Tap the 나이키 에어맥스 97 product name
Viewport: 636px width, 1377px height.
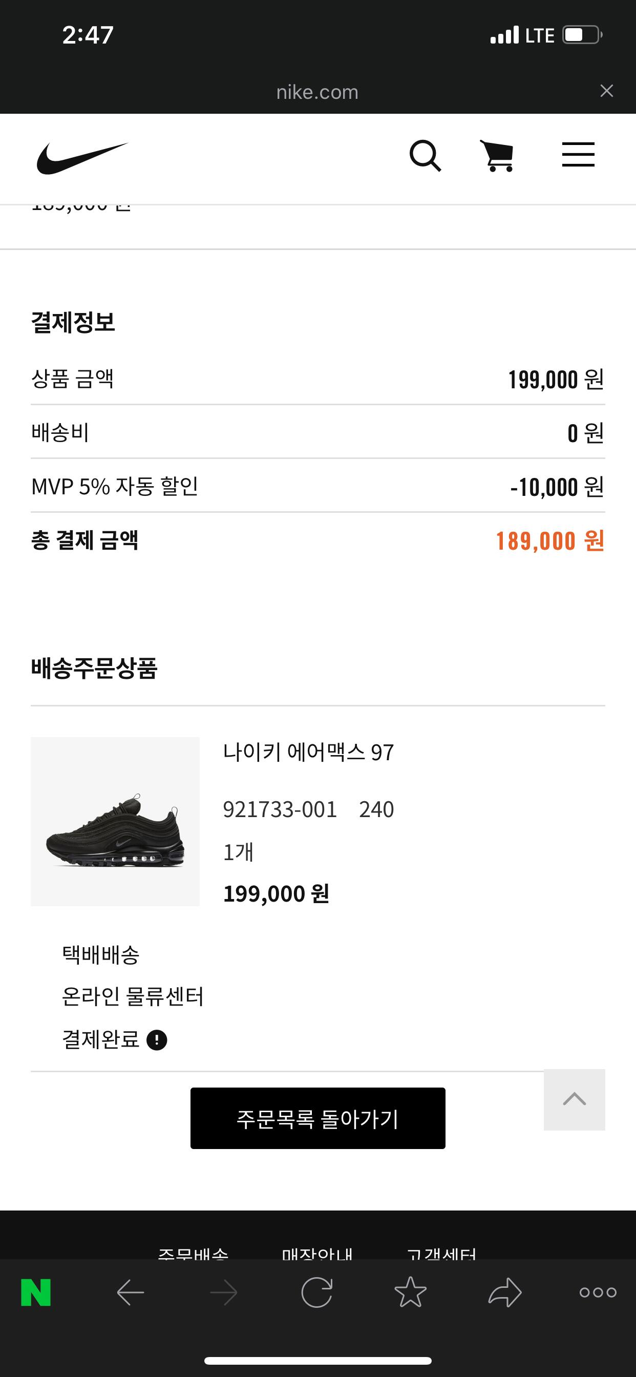tap(308, 752)
